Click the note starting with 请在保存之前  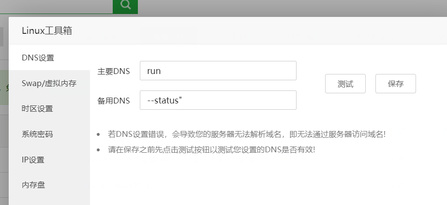click(x=211, y=149)
